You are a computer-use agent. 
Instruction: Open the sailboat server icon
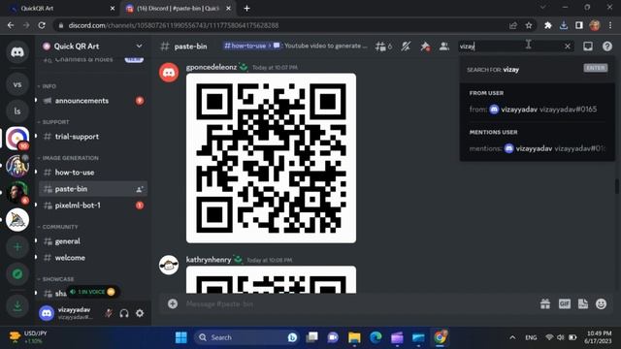tap(17, 220)
